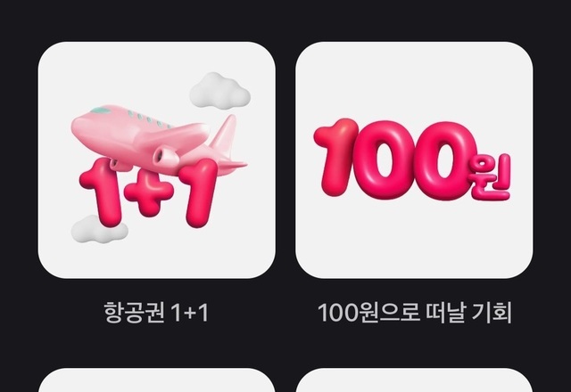Image resolution: width=571 pixels, height=392 pixels.
Task: Tap the first digit 1 of the 100 graphic
Action: point(335,157)
